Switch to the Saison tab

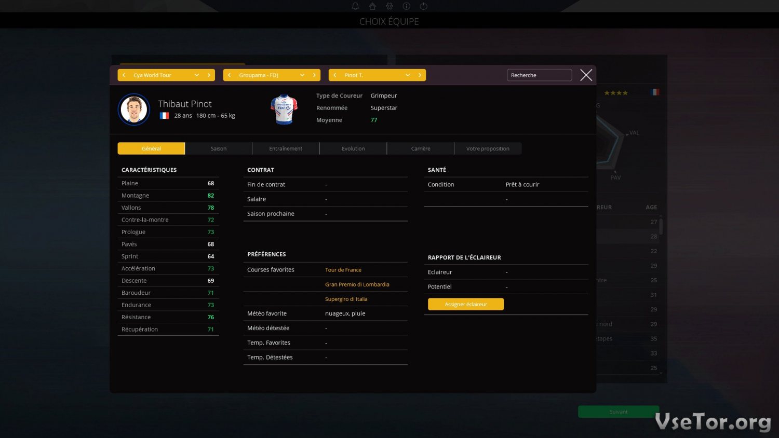coord(219,148)
